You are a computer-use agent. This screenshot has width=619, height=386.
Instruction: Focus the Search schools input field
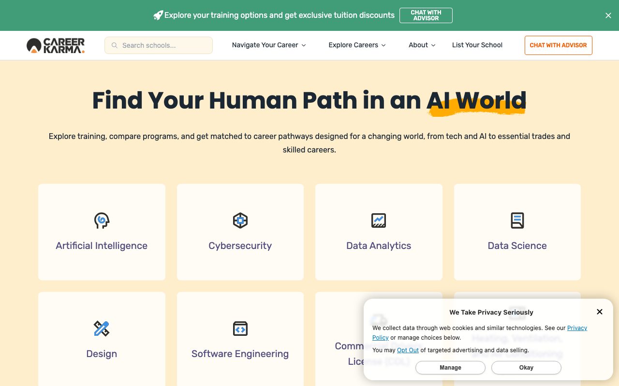[159, 45]
